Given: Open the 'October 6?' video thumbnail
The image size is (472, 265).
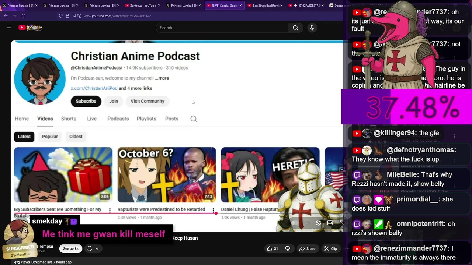Looking at the screenshot, I should 167,175.
